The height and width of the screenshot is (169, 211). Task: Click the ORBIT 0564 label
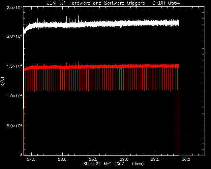click(x=166, y=3)
